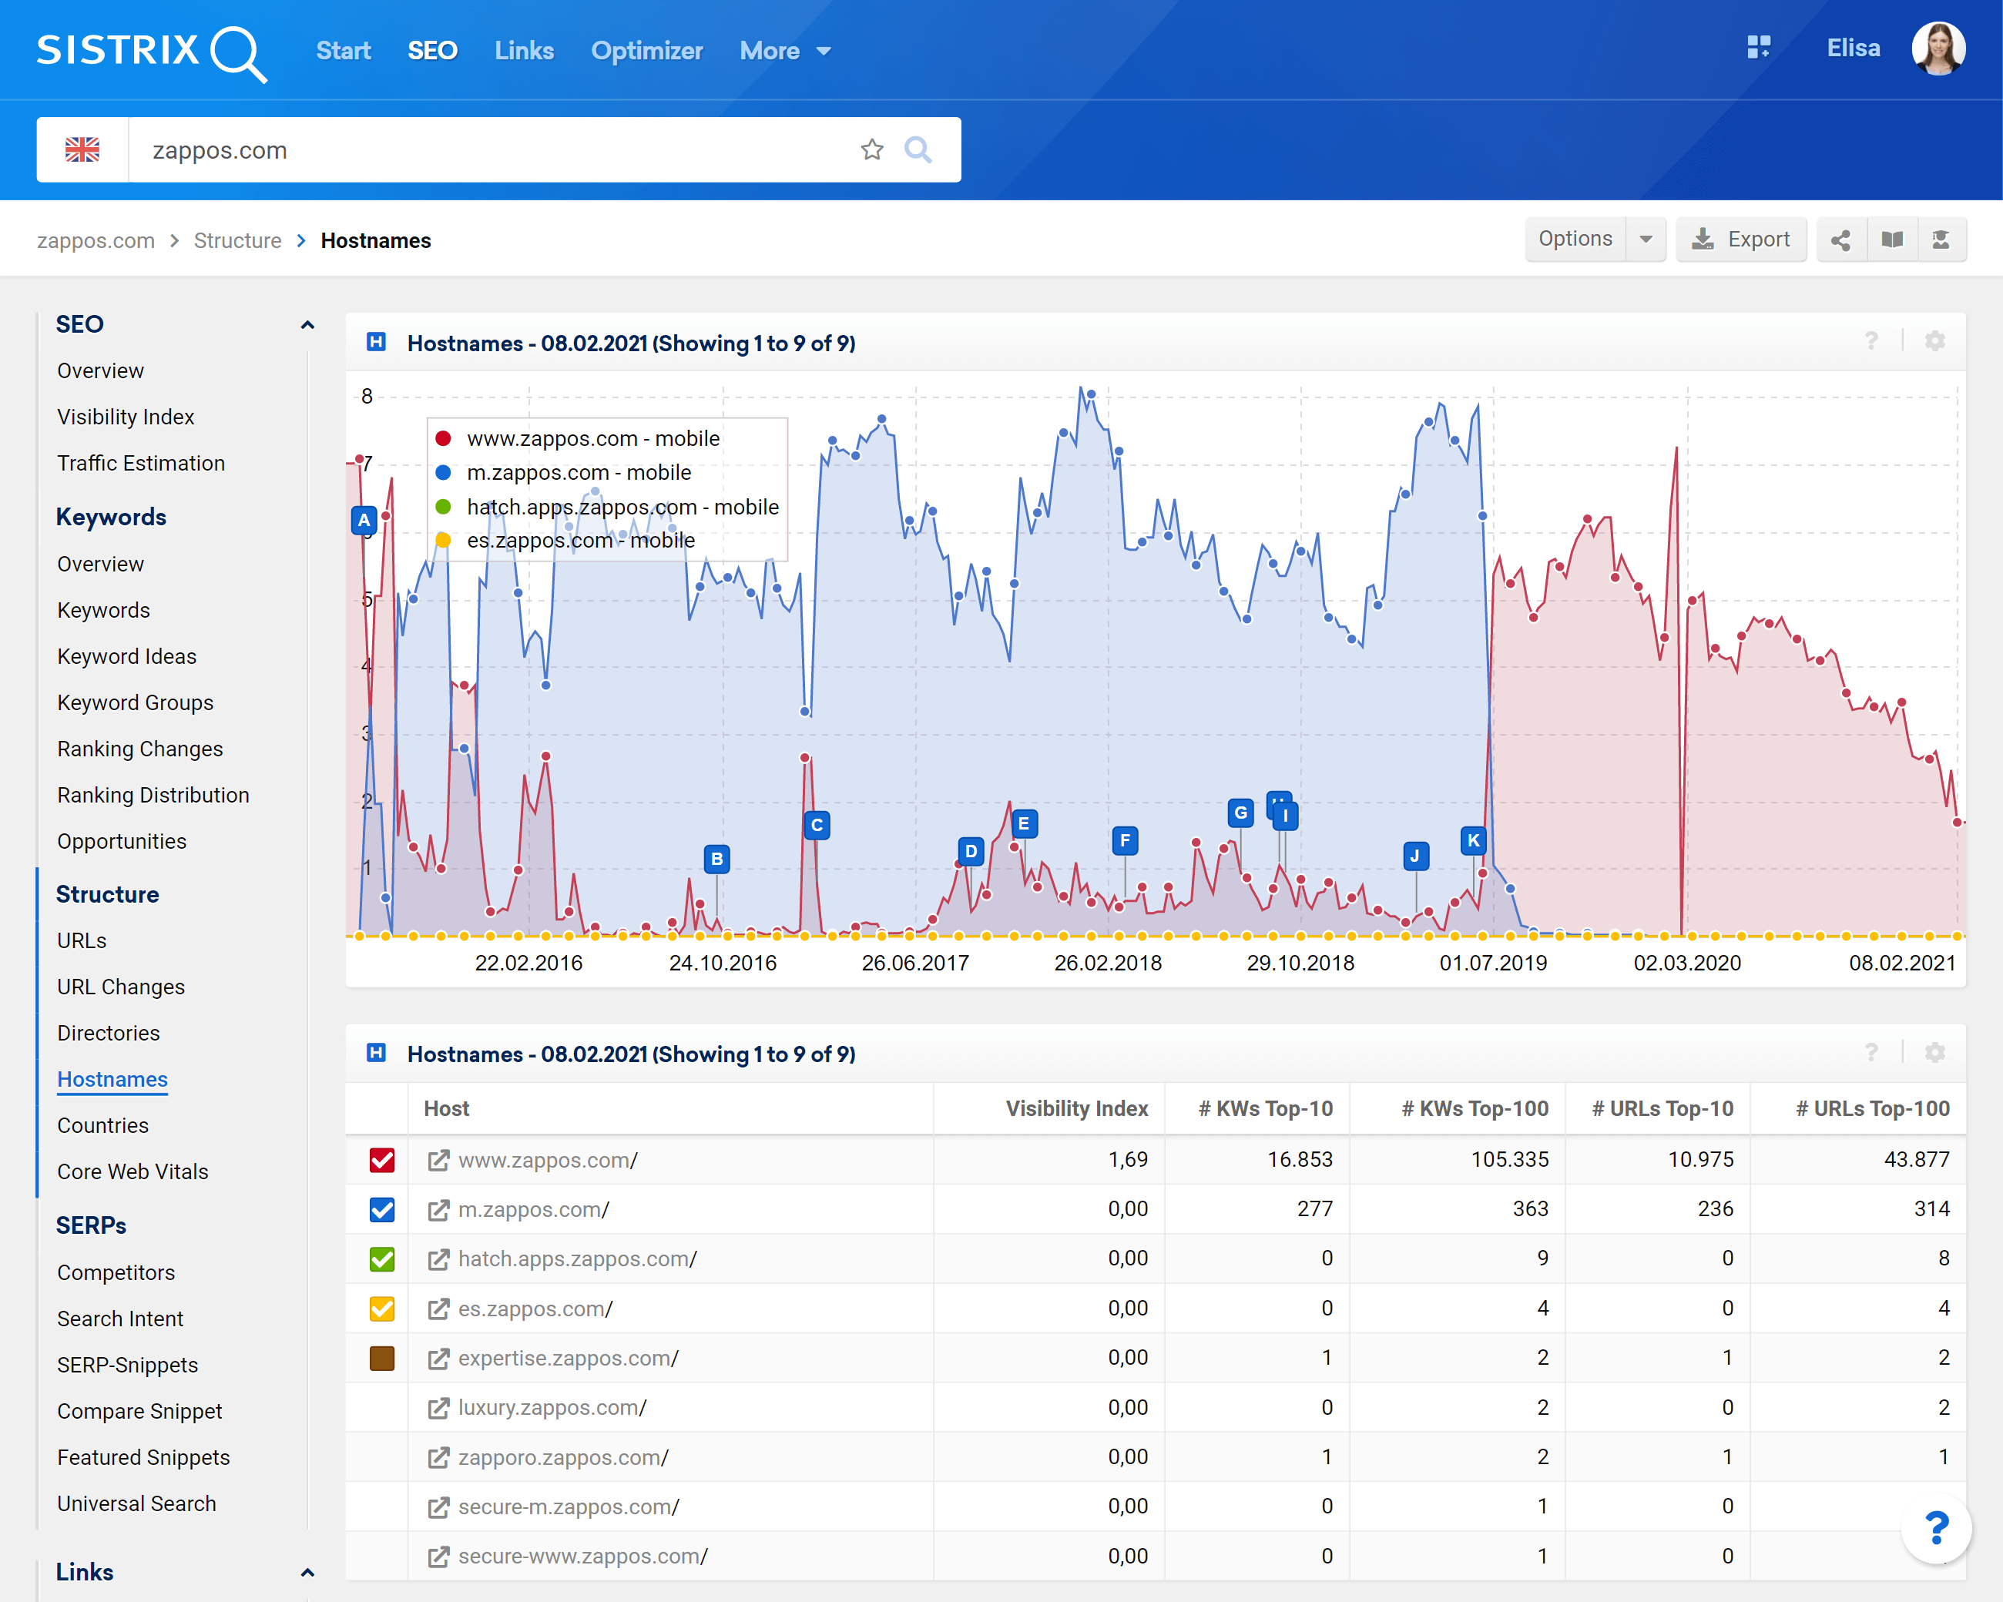Bookmark the domain with the star icon
This screenshot has width=2003, height=1602.
(871, 149)
